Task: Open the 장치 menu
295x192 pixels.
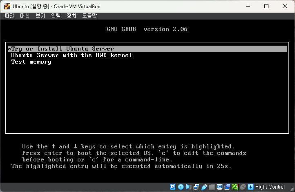Action: click(71, 16)
